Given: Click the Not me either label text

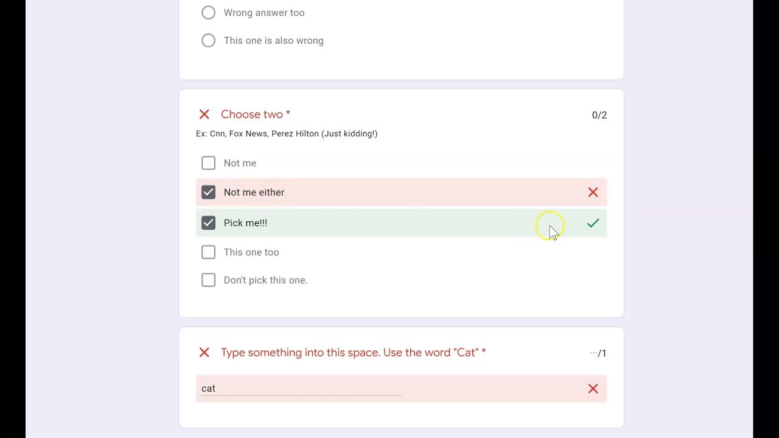Looking at the screenshot, I should point(254,192).
